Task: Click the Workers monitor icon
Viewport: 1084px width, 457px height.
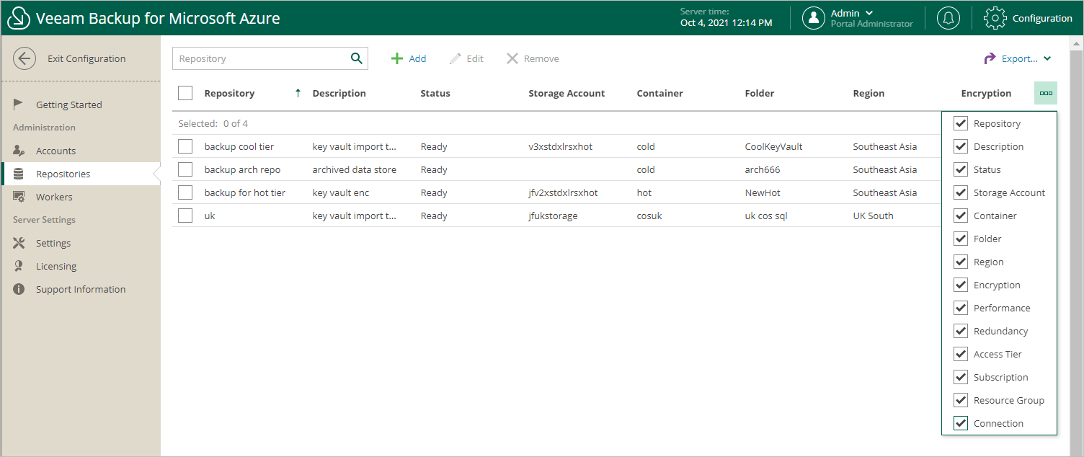Action: (19, 197)
